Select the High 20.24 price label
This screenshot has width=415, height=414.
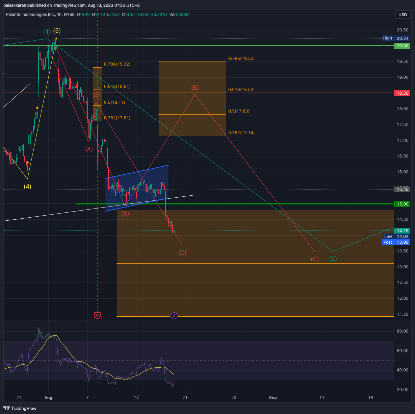[x=396, y=38]
